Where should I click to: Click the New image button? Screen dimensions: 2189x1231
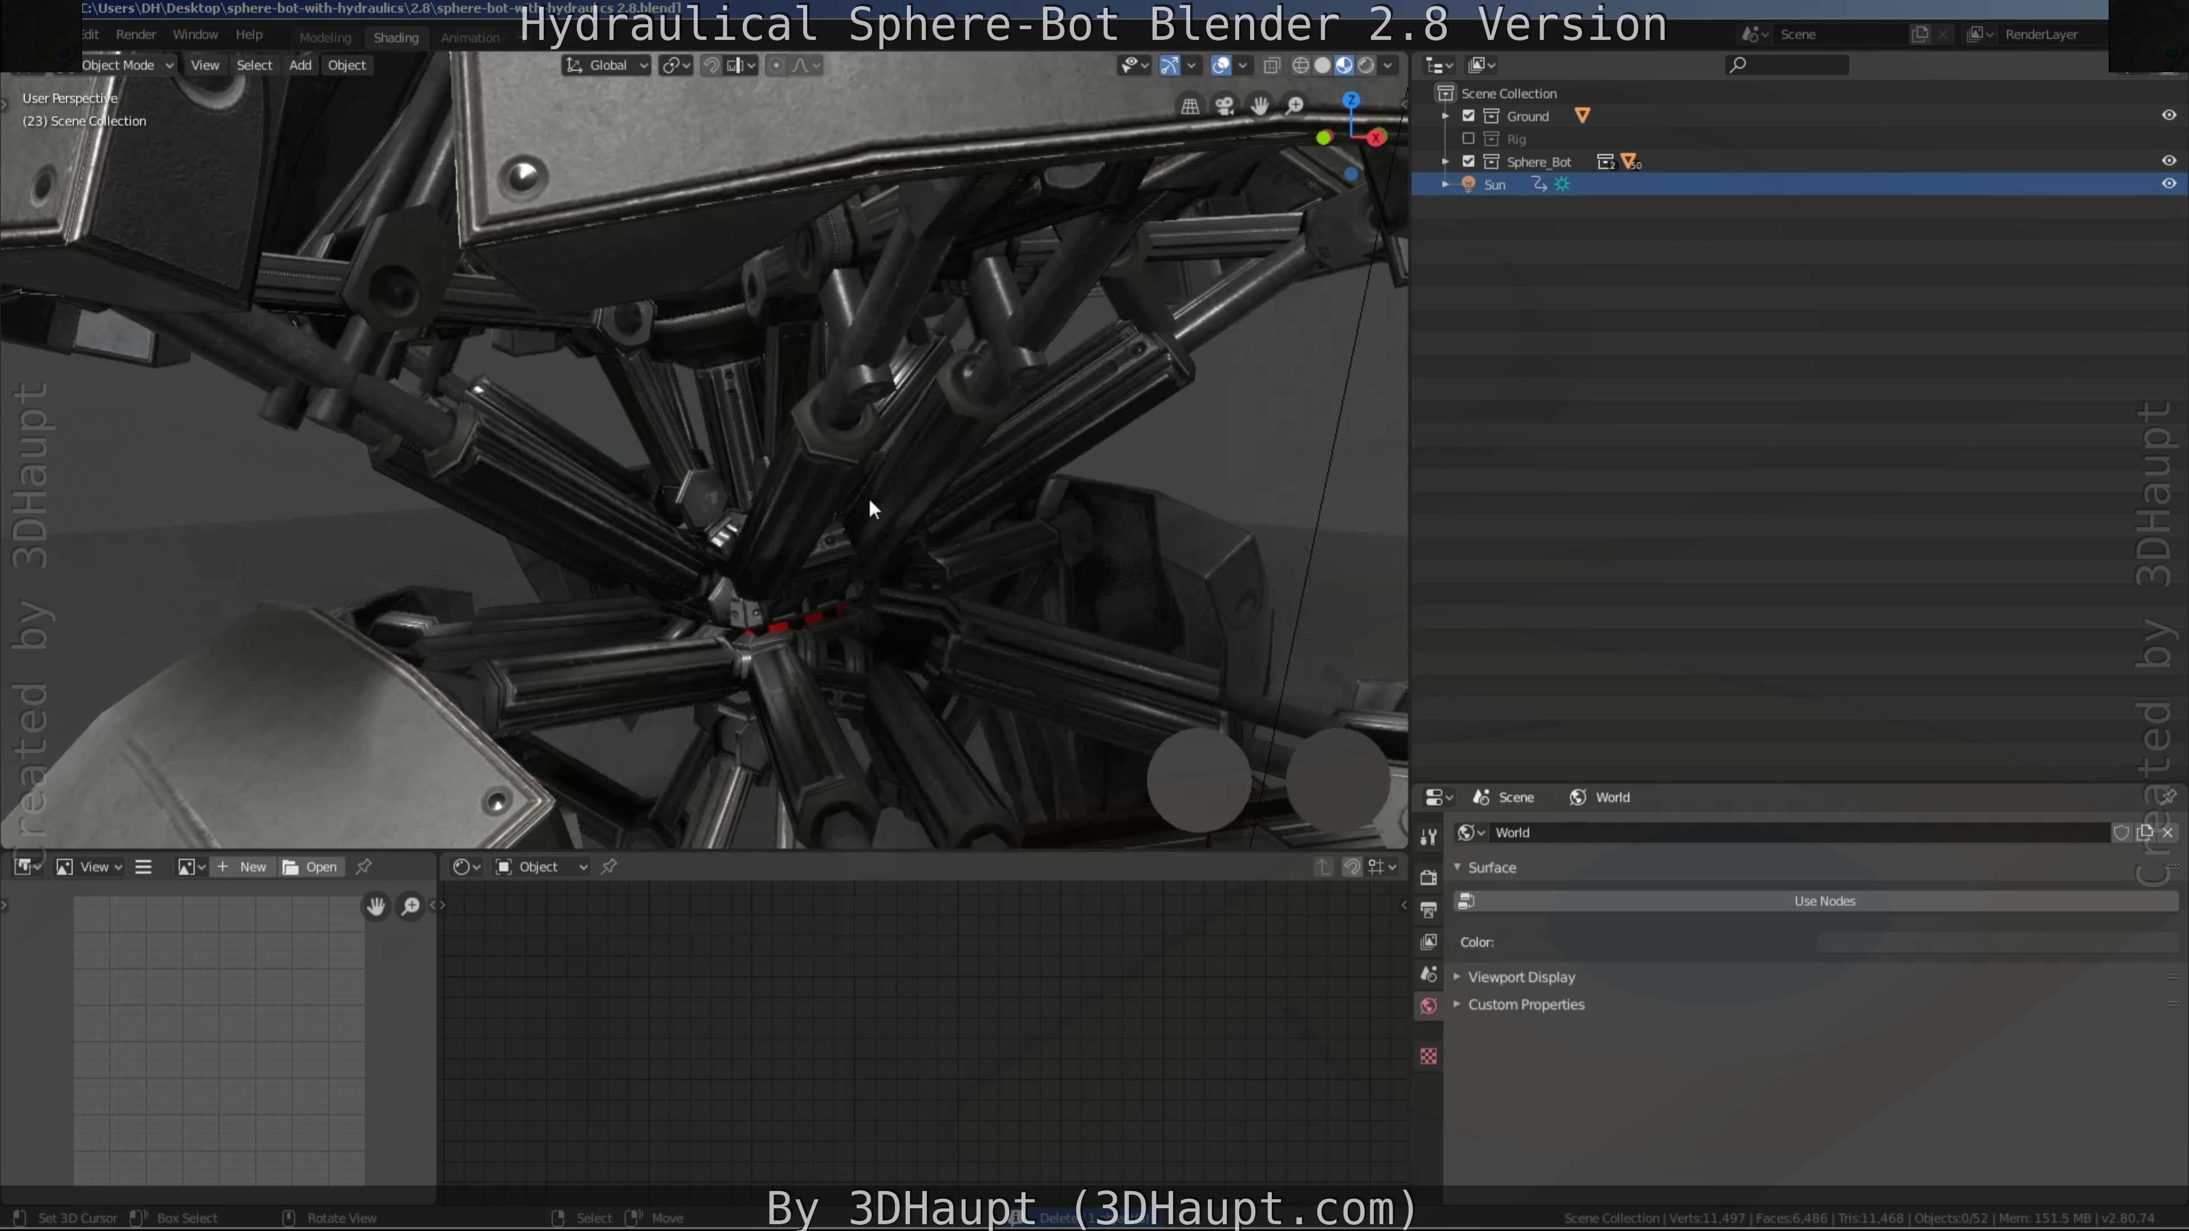243,866
